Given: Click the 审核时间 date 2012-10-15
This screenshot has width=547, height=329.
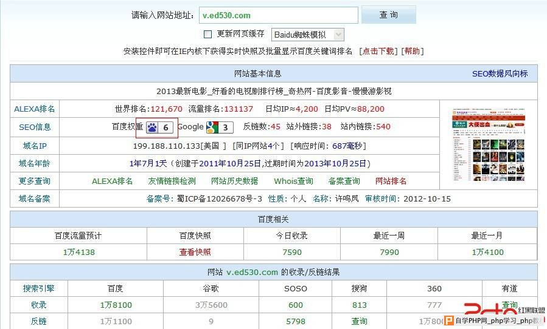Looking at the screenshot, I should click(427, 198).
